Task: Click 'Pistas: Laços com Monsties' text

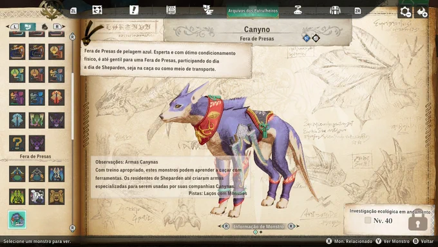Action: (218, 193)
